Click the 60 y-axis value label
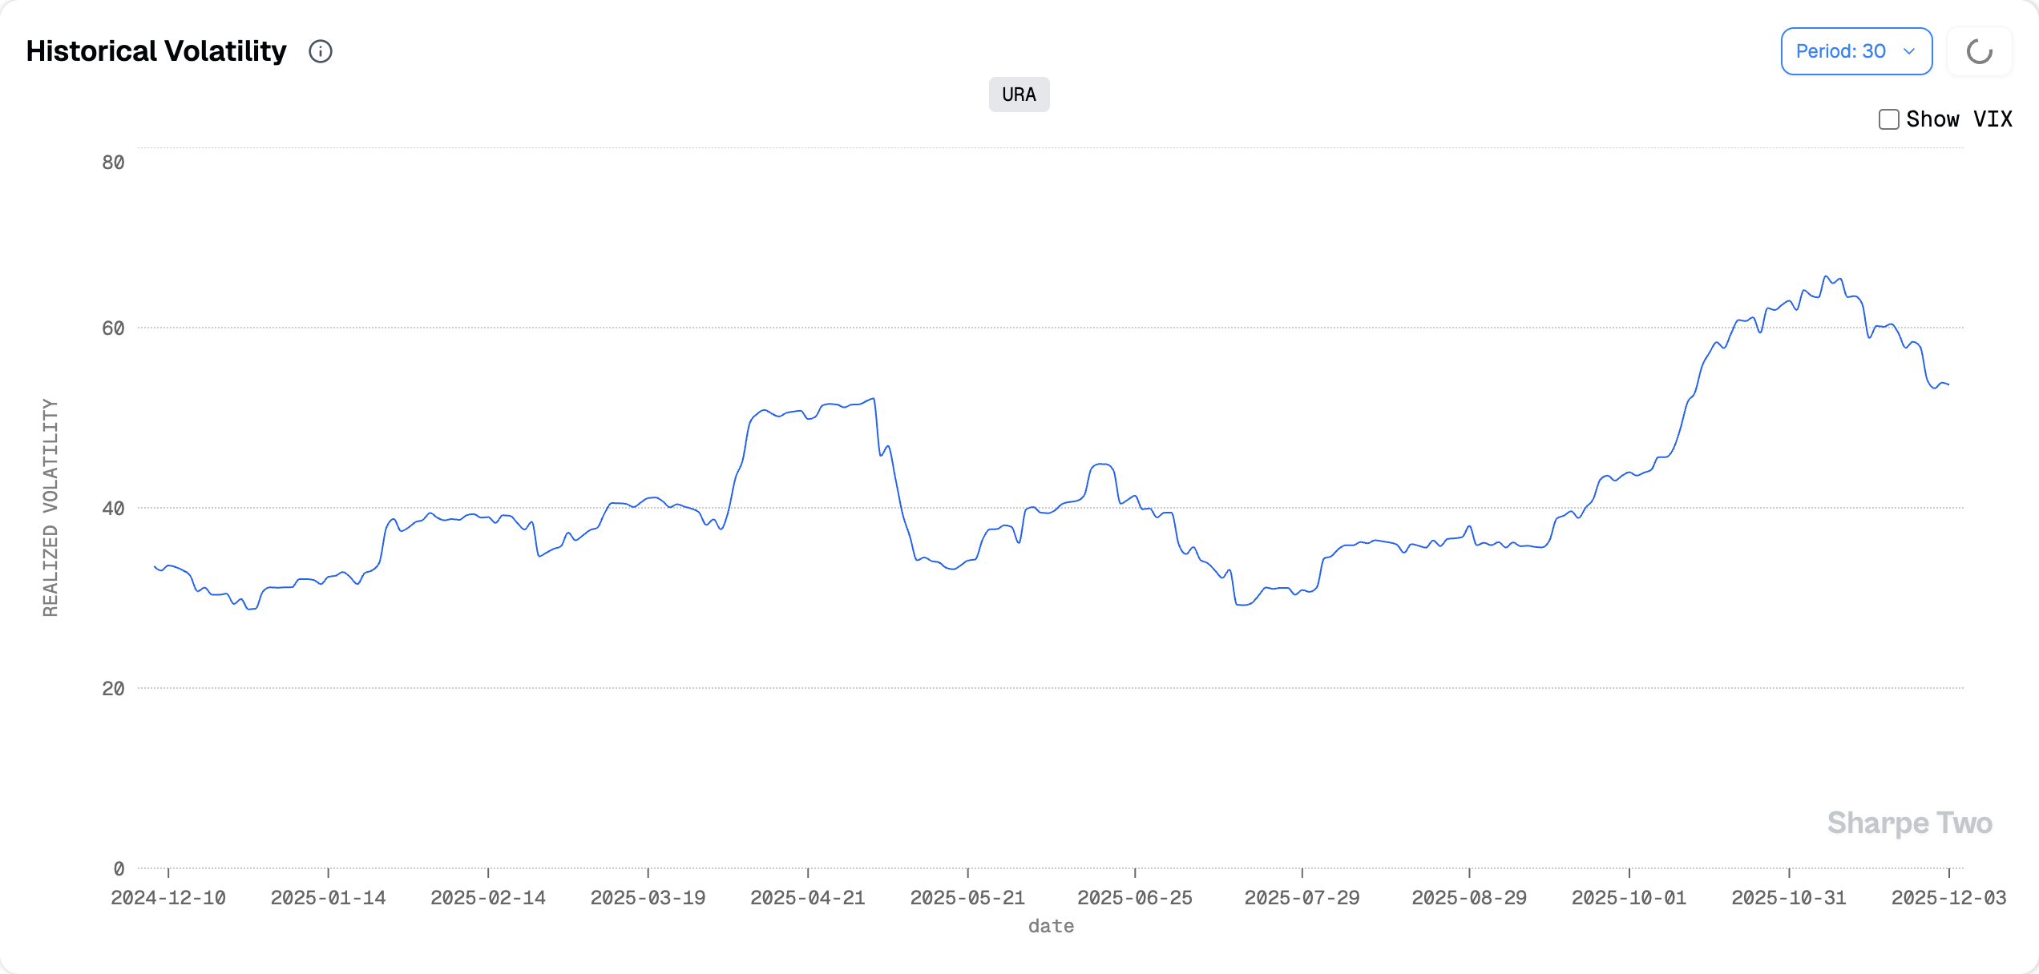Screen dimensions: 2039x974 (x=113, y=328)
